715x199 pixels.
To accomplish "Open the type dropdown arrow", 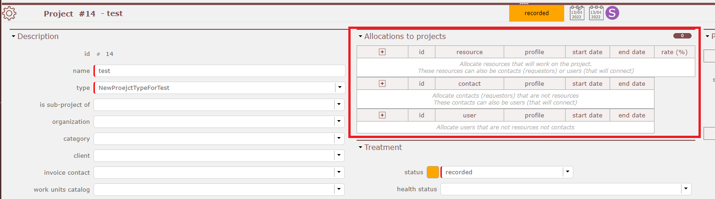I will (339, 88).
